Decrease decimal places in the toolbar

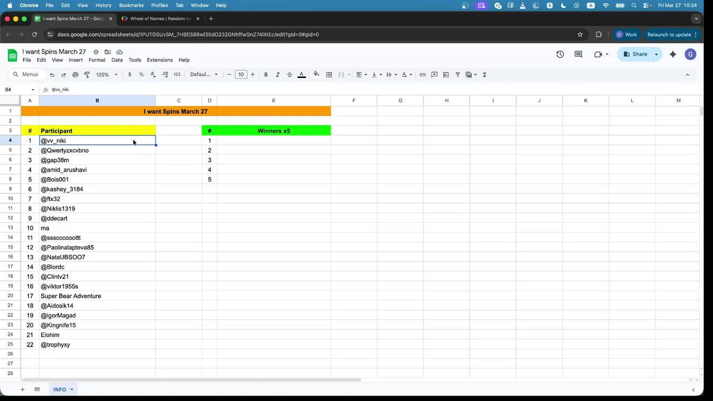point(153,75)
